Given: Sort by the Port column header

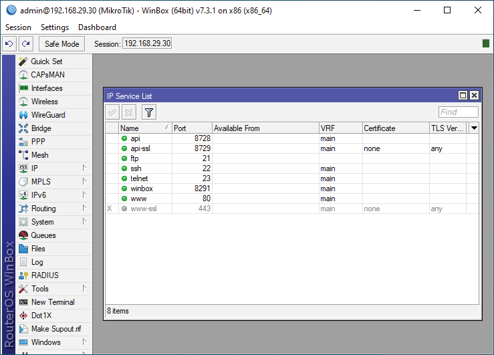Looking at the screenshot, I should tap(192, 128).
